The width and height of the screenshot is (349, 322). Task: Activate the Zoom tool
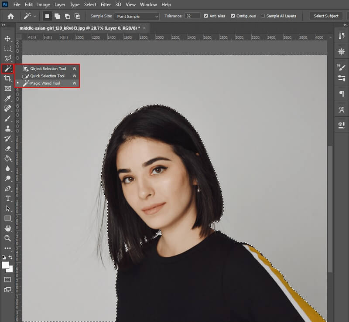coord(8,238)
